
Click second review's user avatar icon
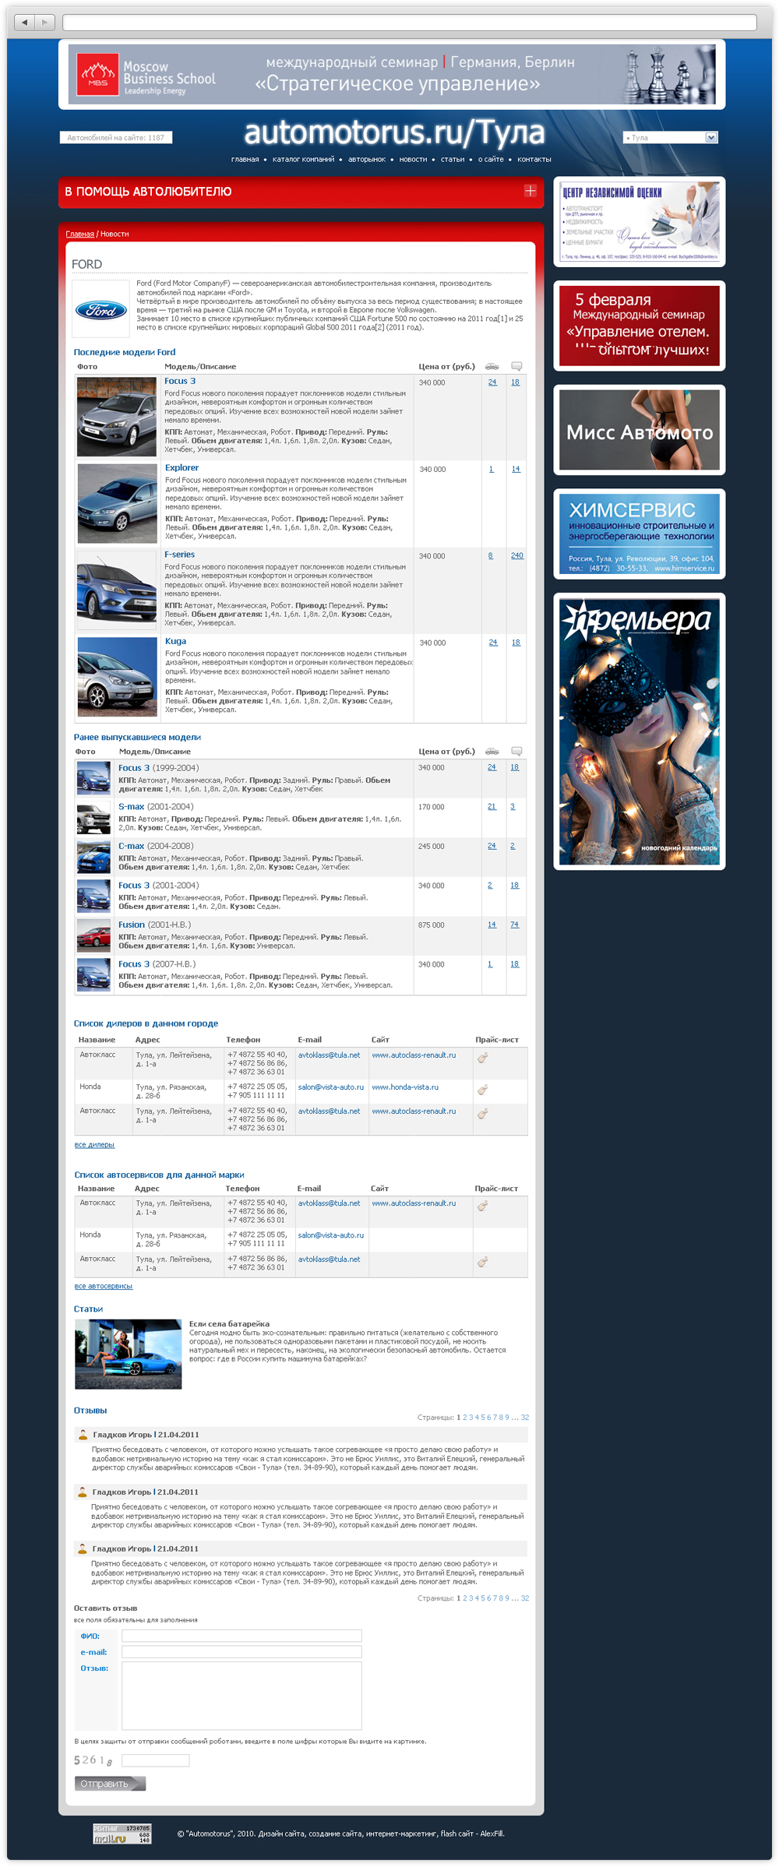[82, 1492]
